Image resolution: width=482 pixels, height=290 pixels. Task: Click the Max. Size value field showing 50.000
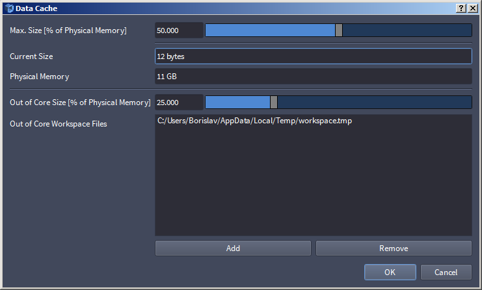click(179, 30)
